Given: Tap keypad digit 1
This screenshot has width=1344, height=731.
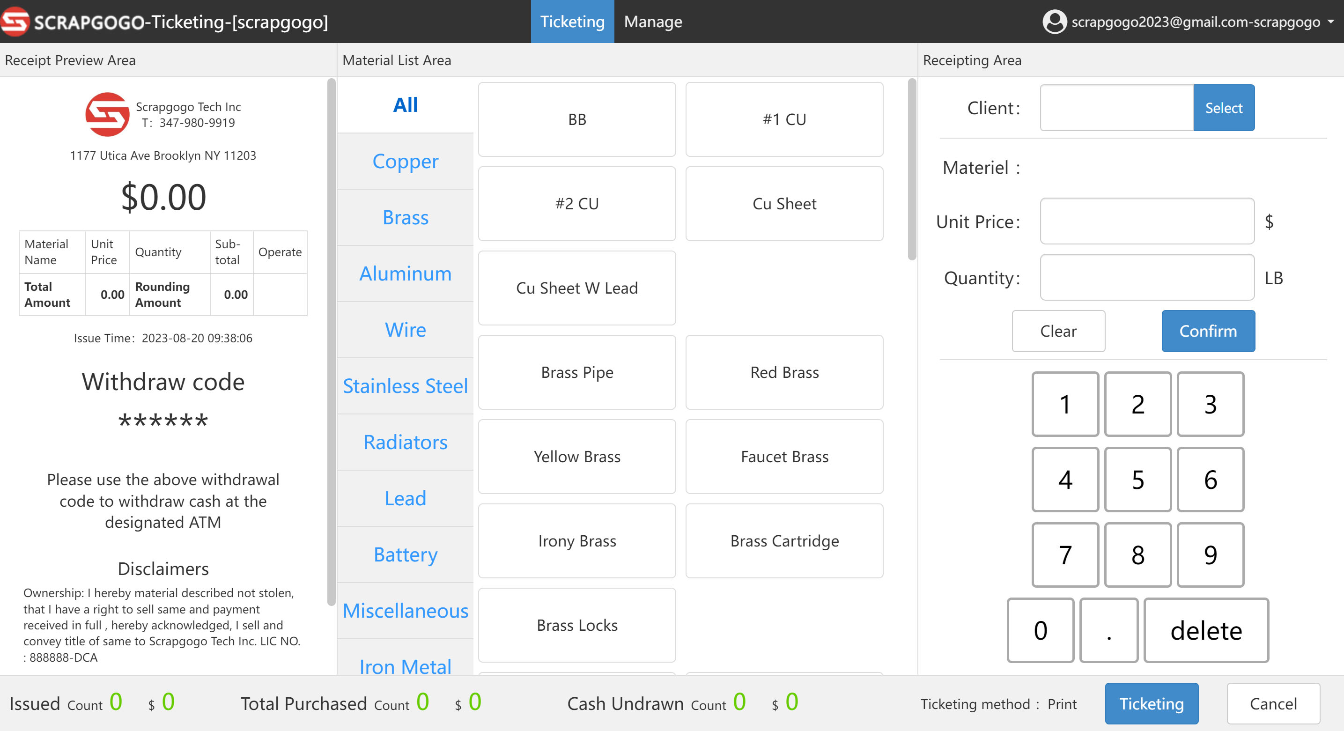Looking at the screenshot, I should click(1065, 405).
